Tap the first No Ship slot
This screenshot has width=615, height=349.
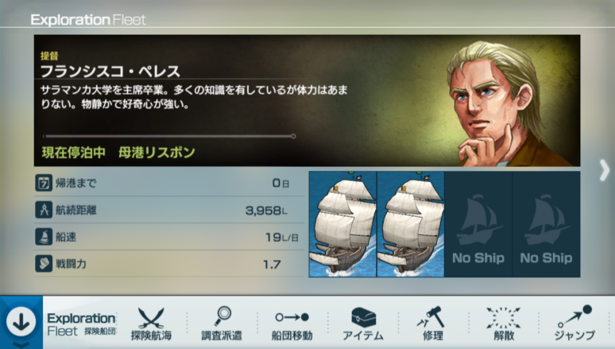478,224
